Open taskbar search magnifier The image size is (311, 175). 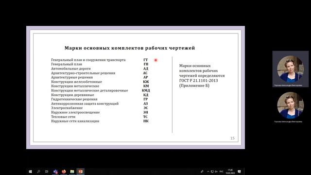click(x=39, y=172)
